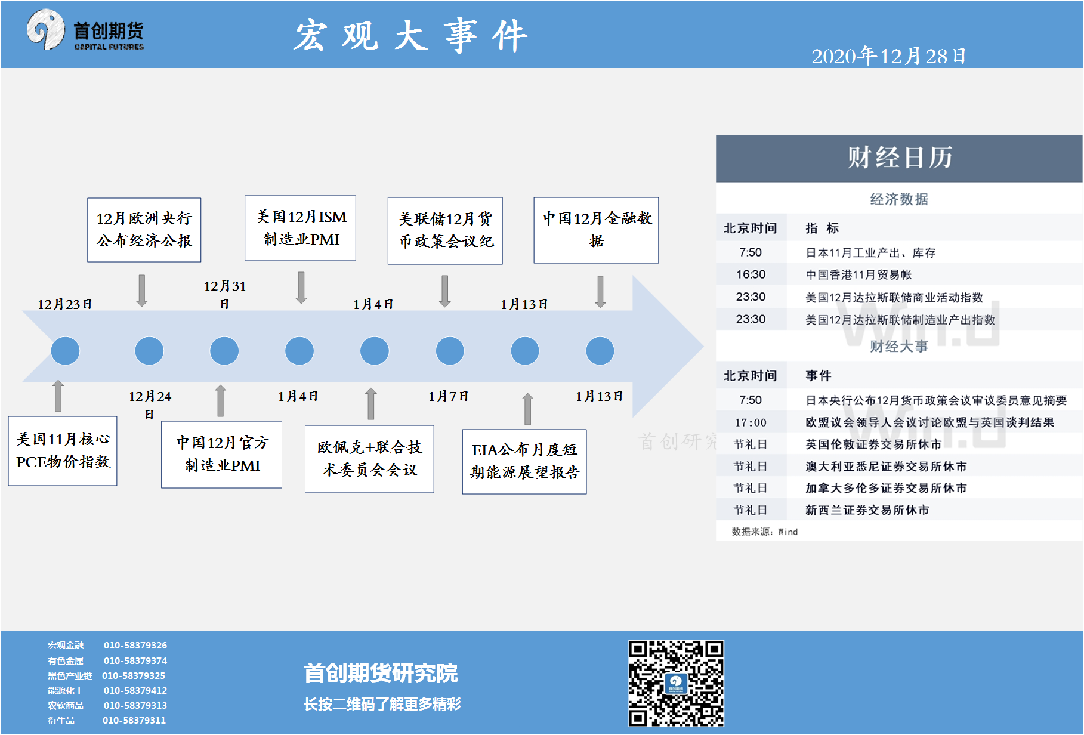Click the 中国12月金融数据 event box
The width and height of the screenshot is (1084, 735).
coord(597,230)
